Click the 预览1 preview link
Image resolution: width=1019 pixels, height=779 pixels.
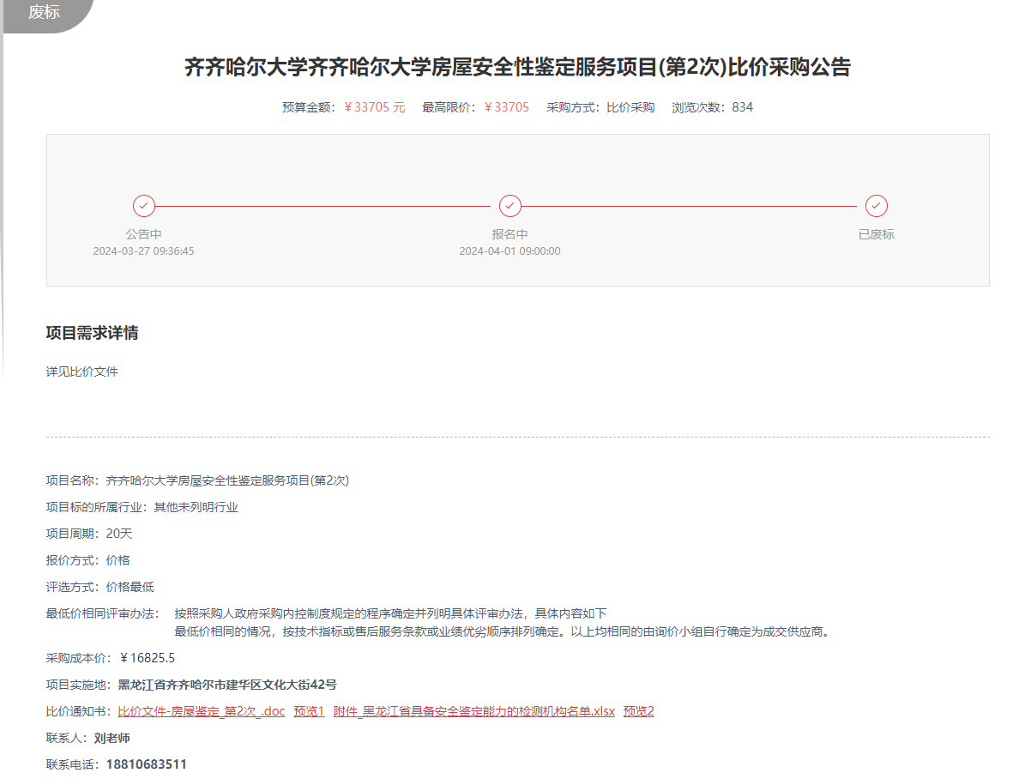point(309,711)
